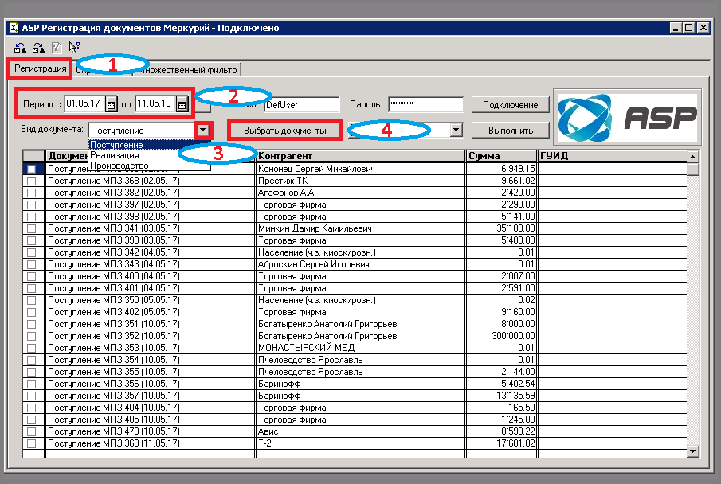This screenshot has height=484, width=721.
Task: Tick checkbox for Поступление МПЗ 341 row
Action: [x=31, y=228]
